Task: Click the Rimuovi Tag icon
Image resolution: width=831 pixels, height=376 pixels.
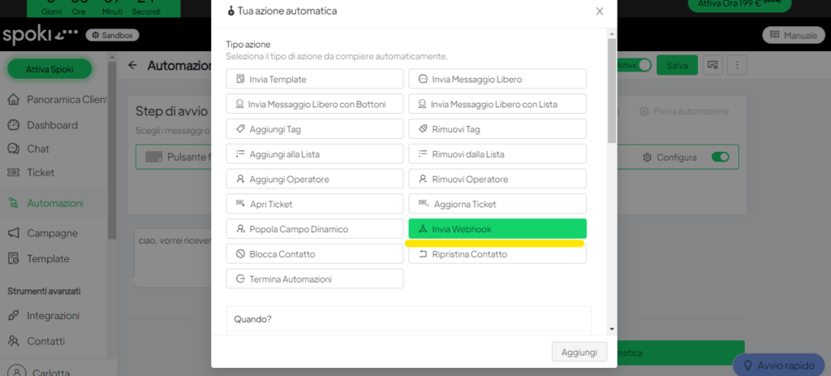Action: 423,129
